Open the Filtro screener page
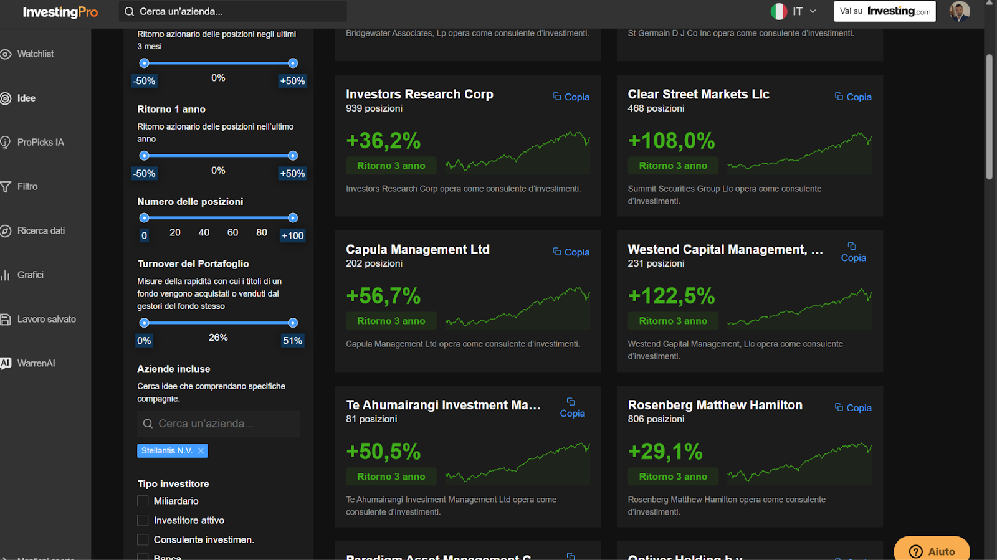 tap(27, 187)
